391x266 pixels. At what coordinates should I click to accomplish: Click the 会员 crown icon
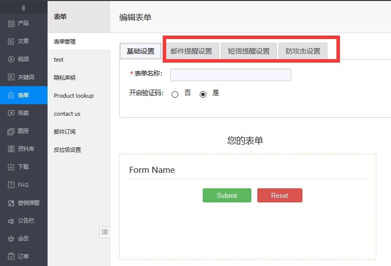(11, 238)
